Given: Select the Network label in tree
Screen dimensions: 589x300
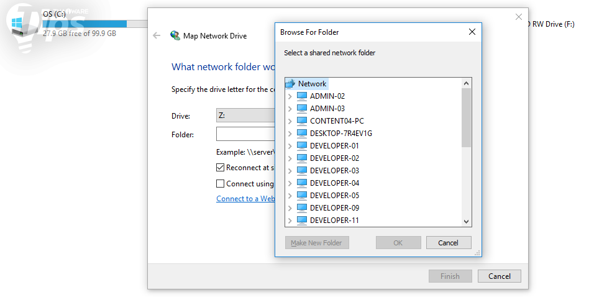Looking at the screenshot, I should pyautogui.click(x=312, y=84).
